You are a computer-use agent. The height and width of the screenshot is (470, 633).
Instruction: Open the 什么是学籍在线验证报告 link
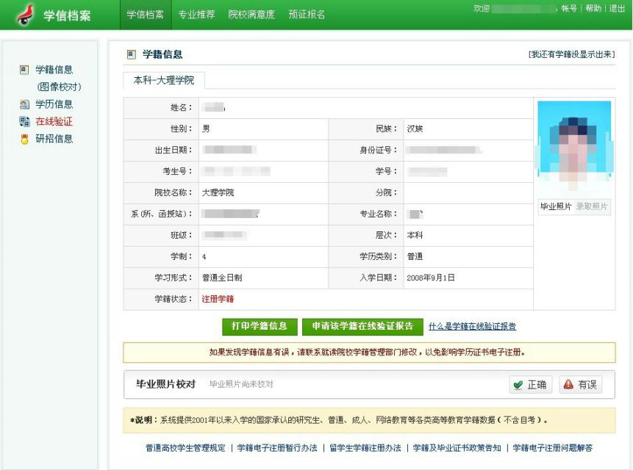(472, 327)
